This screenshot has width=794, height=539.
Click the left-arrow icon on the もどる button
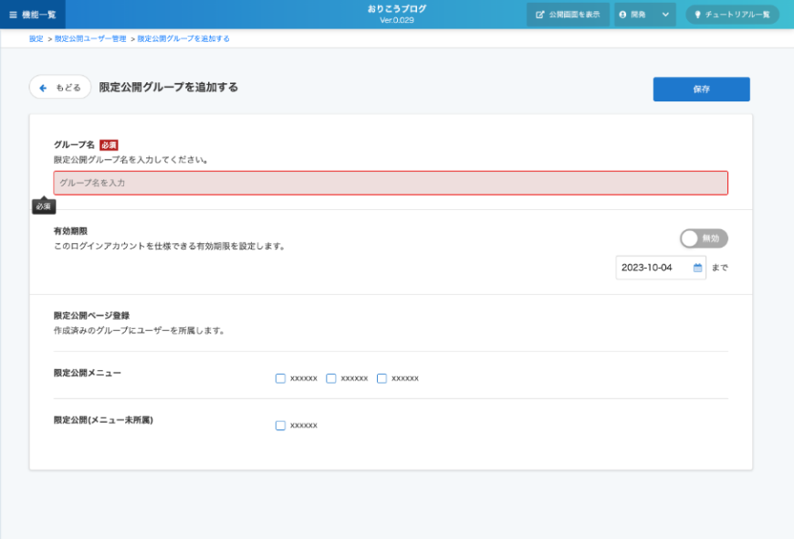pos(43,88)
